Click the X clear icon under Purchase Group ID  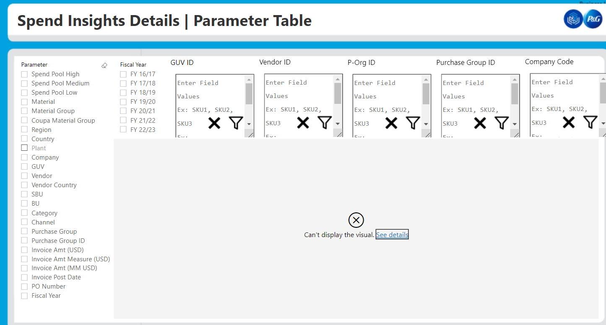pos(480,123)
